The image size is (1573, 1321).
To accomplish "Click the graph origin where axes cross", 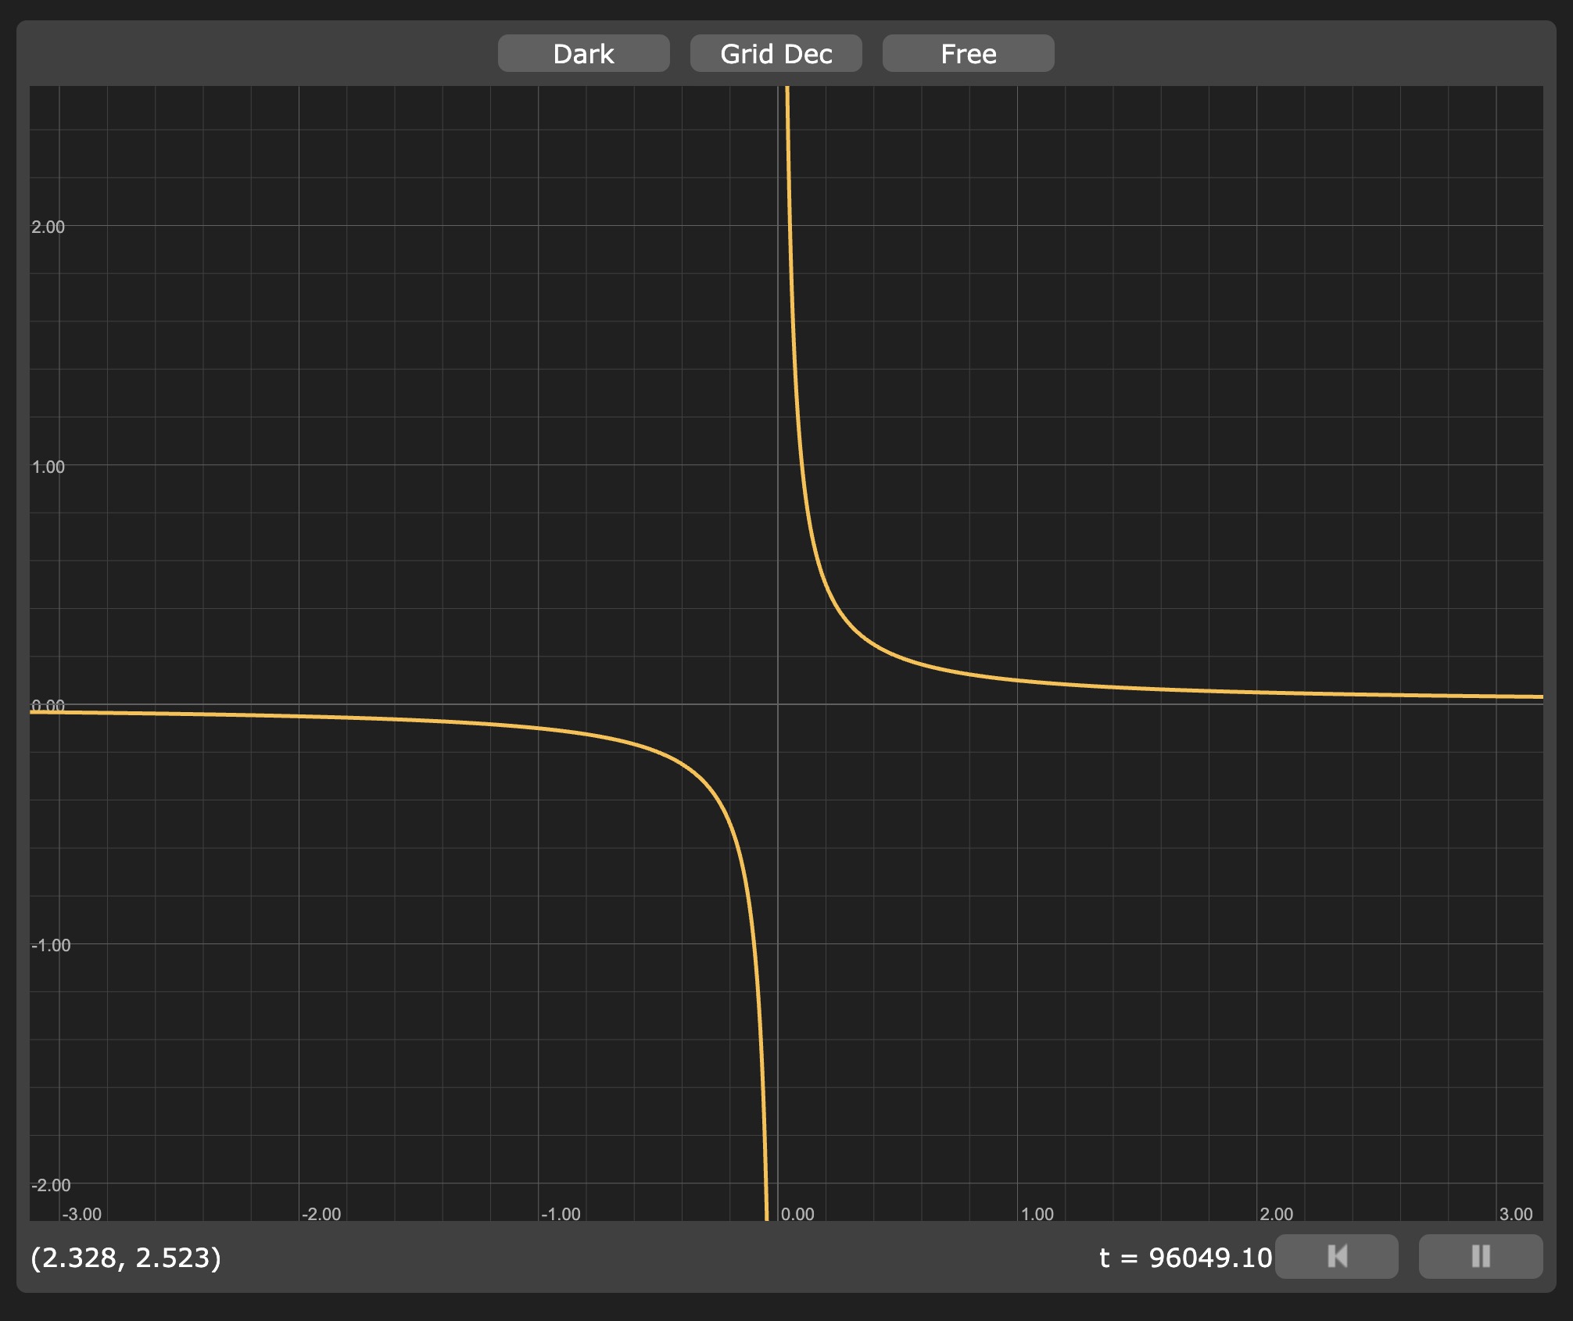I will [778, 704].
